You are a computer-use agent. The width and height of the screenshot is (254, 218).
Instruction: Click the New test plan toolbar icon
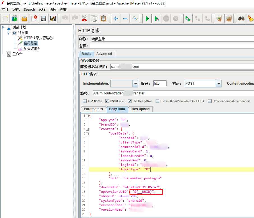(5, 18)
